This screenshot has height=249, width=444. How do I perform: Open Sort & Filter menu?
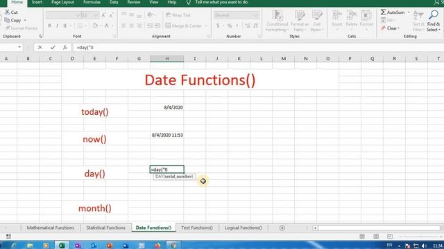pyautogui.click(x=418, y=21)
